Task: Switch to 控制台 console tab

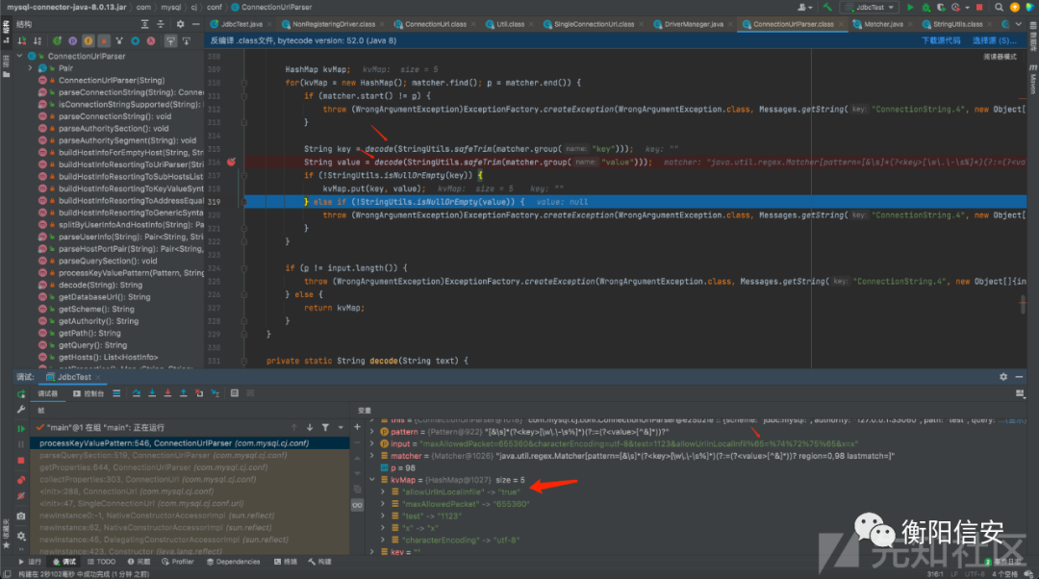Action: [x=89, y=393]
